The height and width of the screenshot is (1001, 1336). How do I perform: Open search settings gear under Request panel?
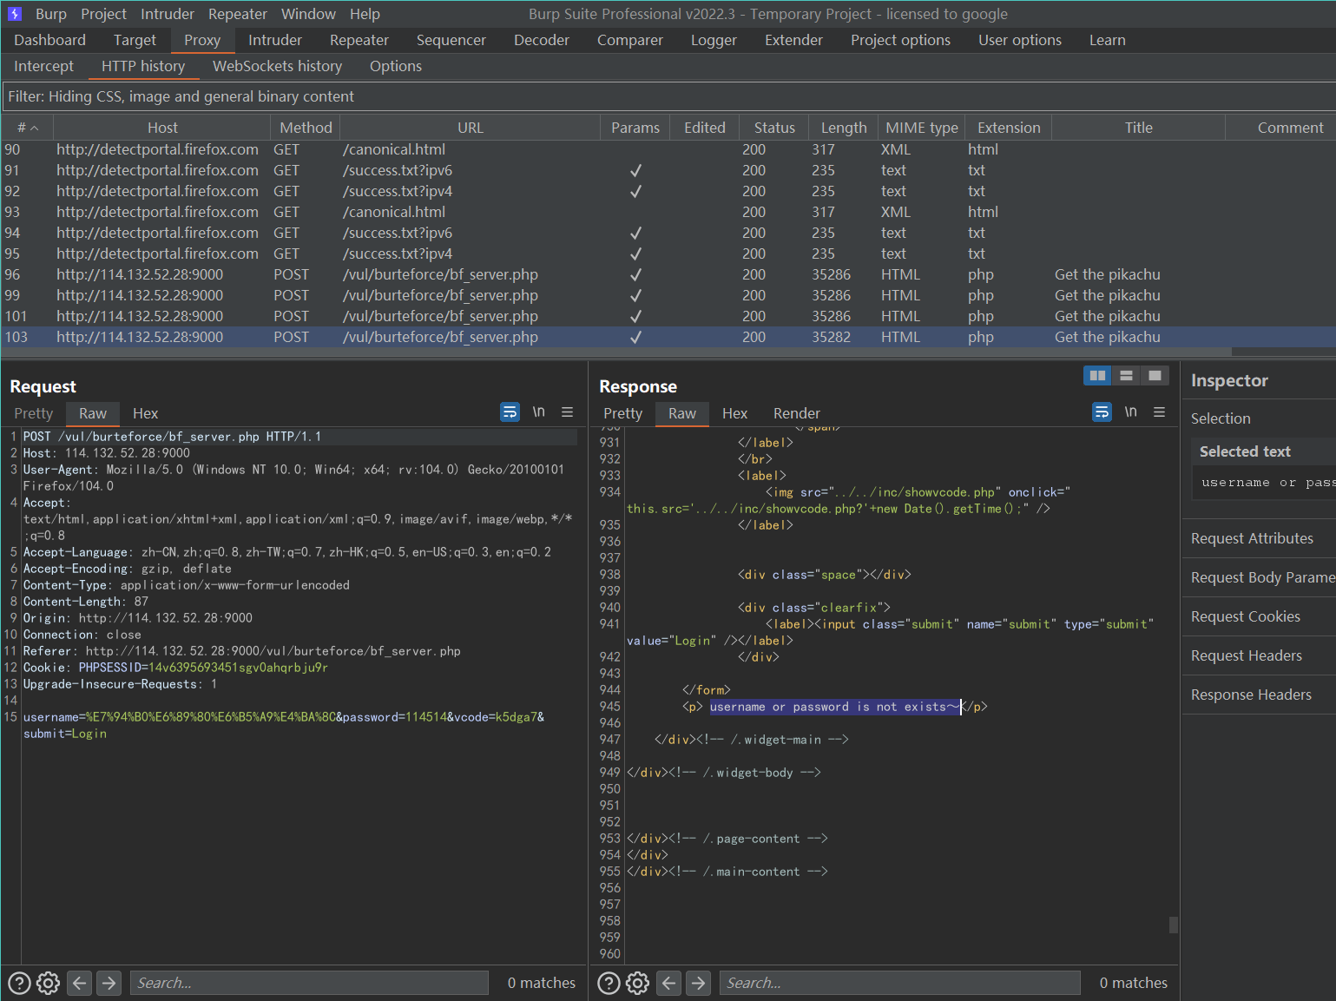point(49,983)
